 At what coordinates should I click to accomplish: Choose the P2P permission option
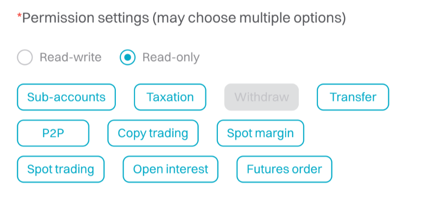[x=53, y=133]
